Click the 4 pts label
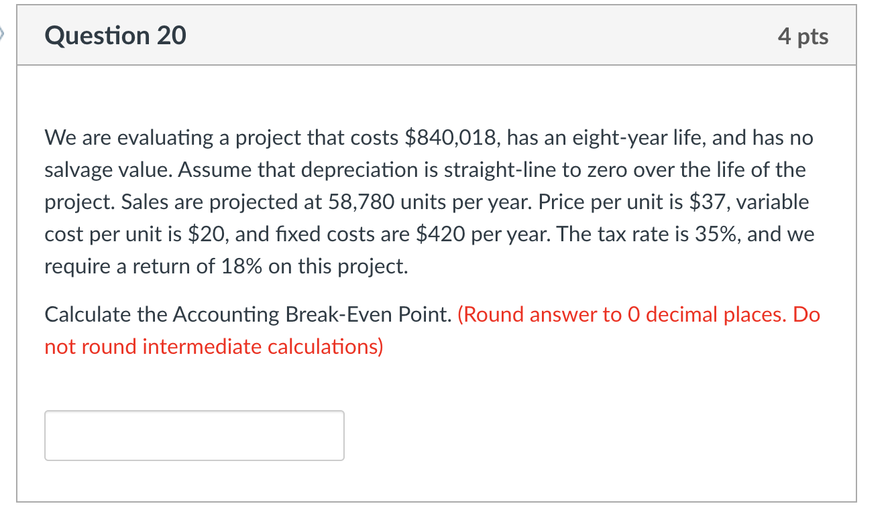This screenshot has width=892, height=516. [x=804, y=36]
